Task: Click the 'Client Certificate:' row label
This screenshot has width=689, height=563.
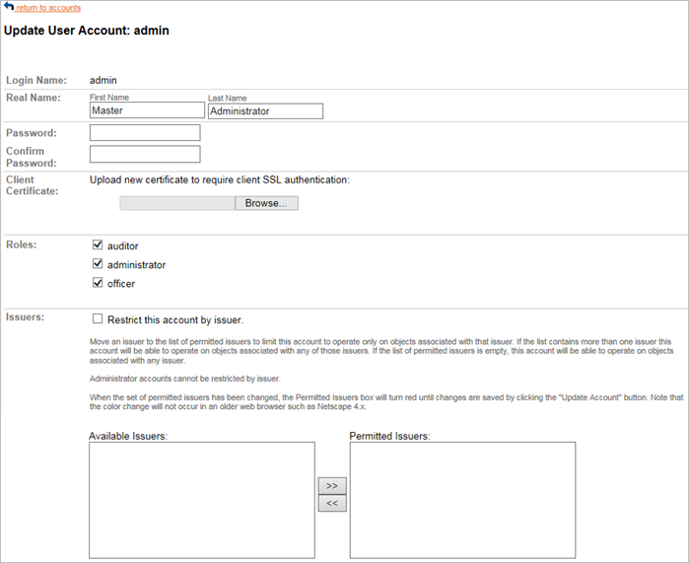Action: [x=34, y=185]
